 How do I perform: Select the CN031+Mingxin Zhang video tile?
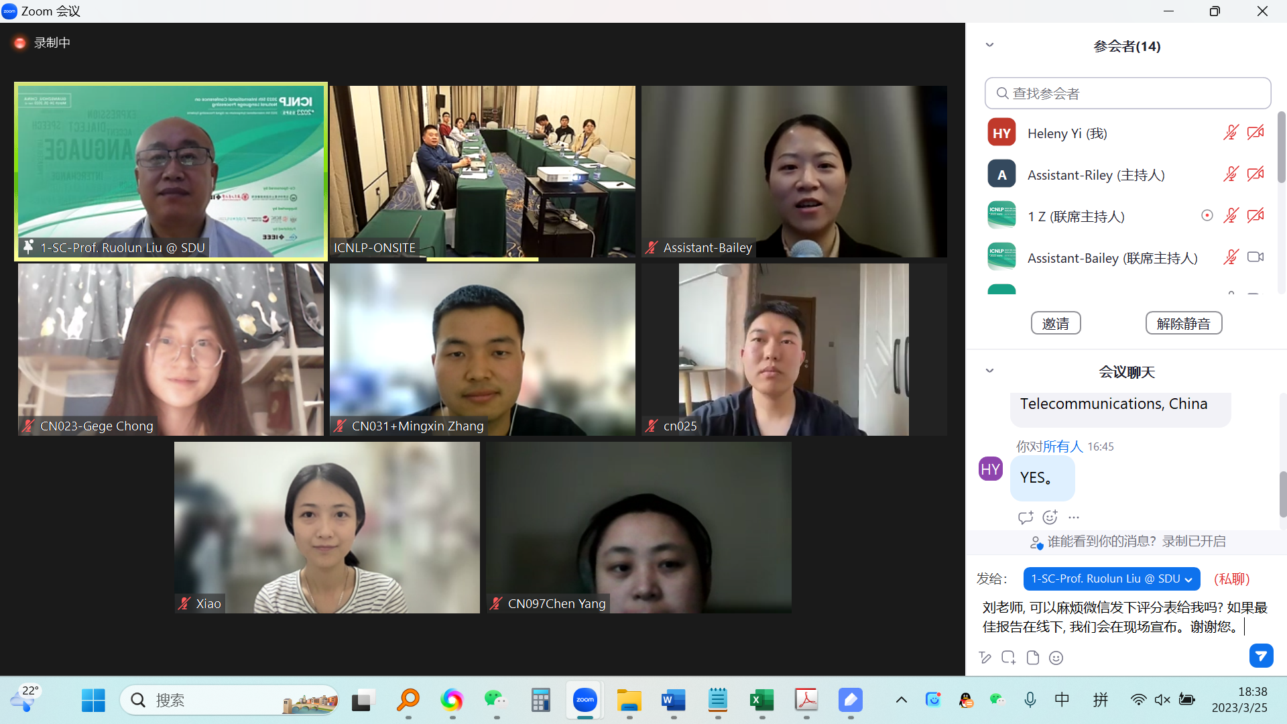pos(483,349)
